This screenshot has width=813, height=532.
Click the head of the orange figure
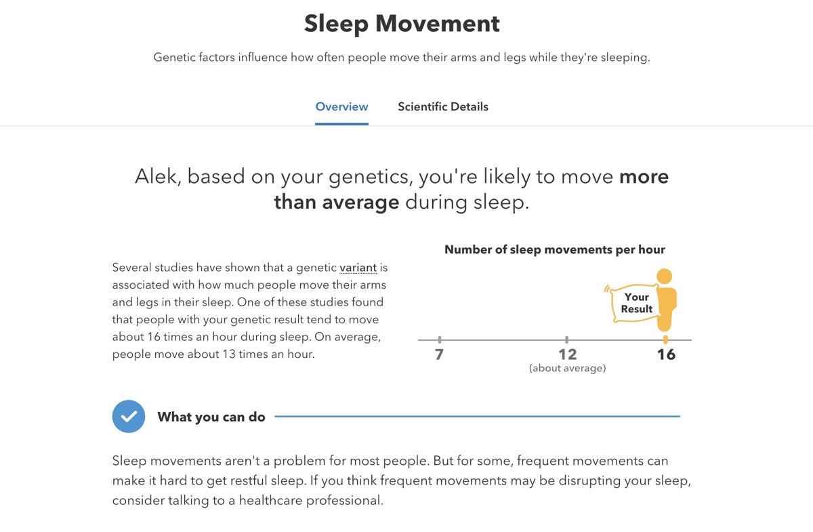coord(665,277)
